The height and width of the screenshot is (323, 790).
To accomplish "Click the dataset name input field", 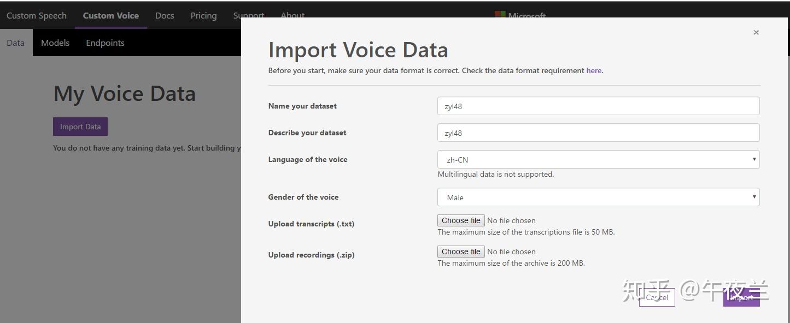I will click(598, 106).
